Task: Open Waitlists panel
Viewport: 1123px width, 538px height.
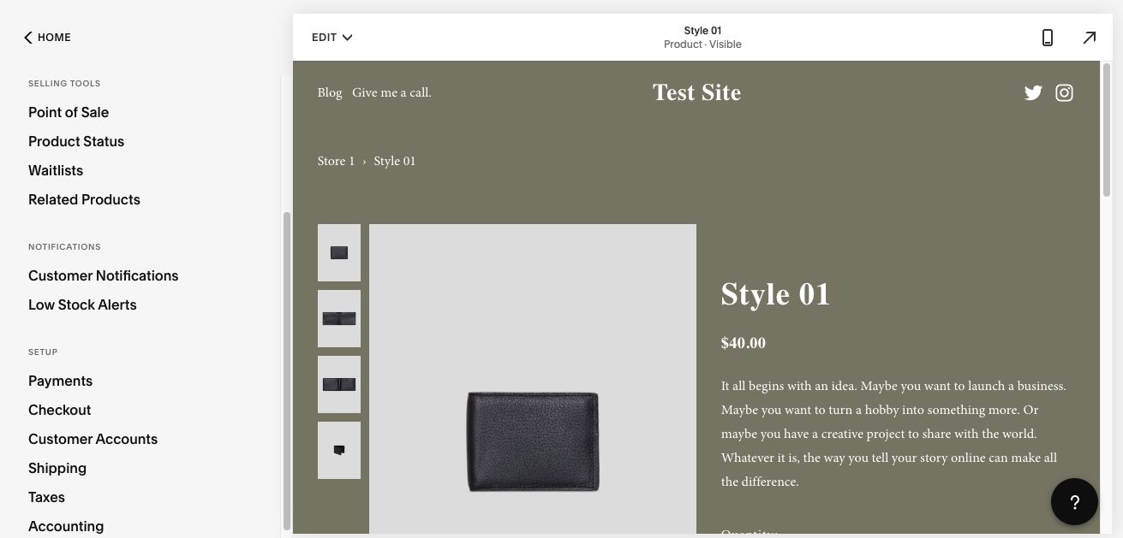Action: pyautogui.click(x=56, y=170)
